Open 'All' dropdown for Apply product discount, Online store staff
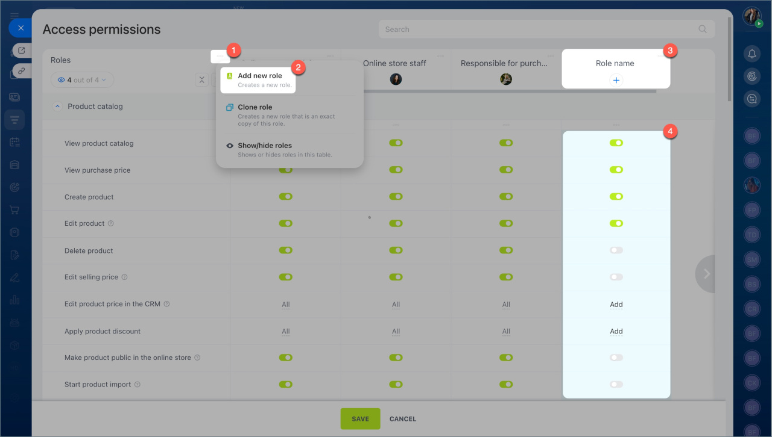This screenshot has height=437, width=772. 396,331
